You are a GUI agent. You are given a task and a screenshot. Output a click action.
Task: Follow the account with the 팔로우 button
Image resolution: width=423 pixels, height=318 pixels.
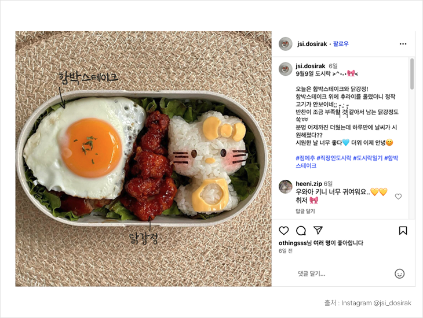coord(341,43)
